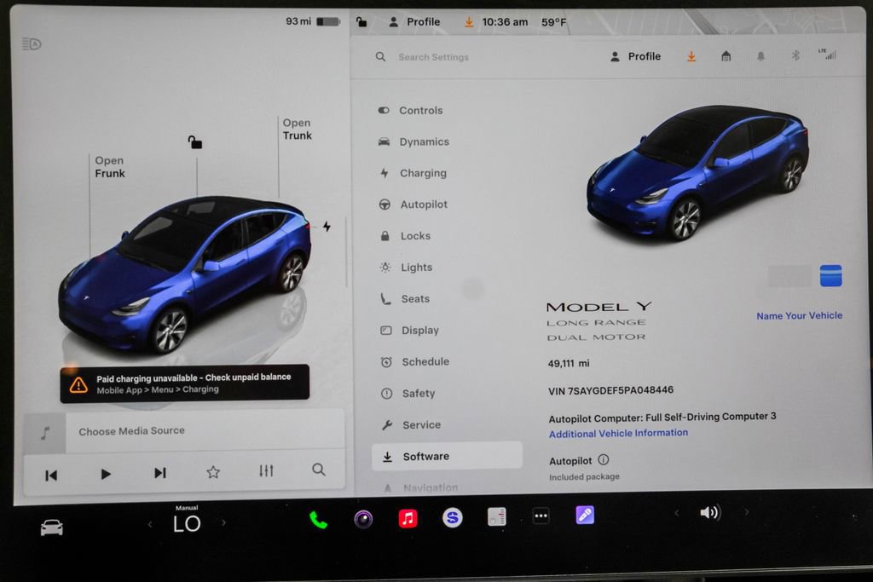The width and height of the screenshot is (873, 582).
Task: Decrease temperature with left arrow near LO
Action: (x=150, y=524)
